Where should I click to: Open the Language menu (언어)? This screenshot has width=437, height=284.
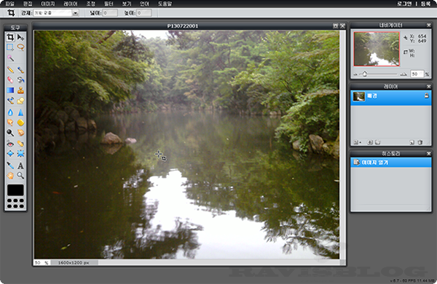(x=144, y=4)
